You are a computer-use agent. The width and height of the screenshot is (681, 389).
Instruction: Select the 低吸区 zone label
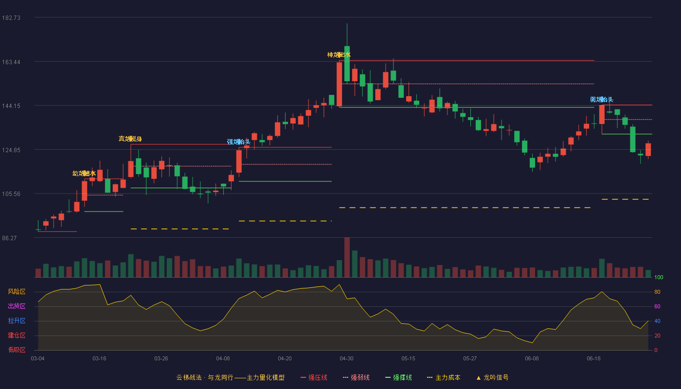(17, 350)
